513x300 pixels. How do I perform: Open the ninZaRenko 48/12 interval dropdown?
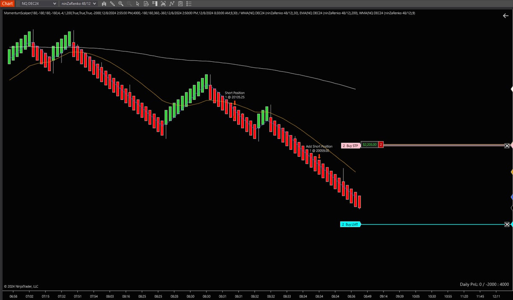[x=78, y=3]
